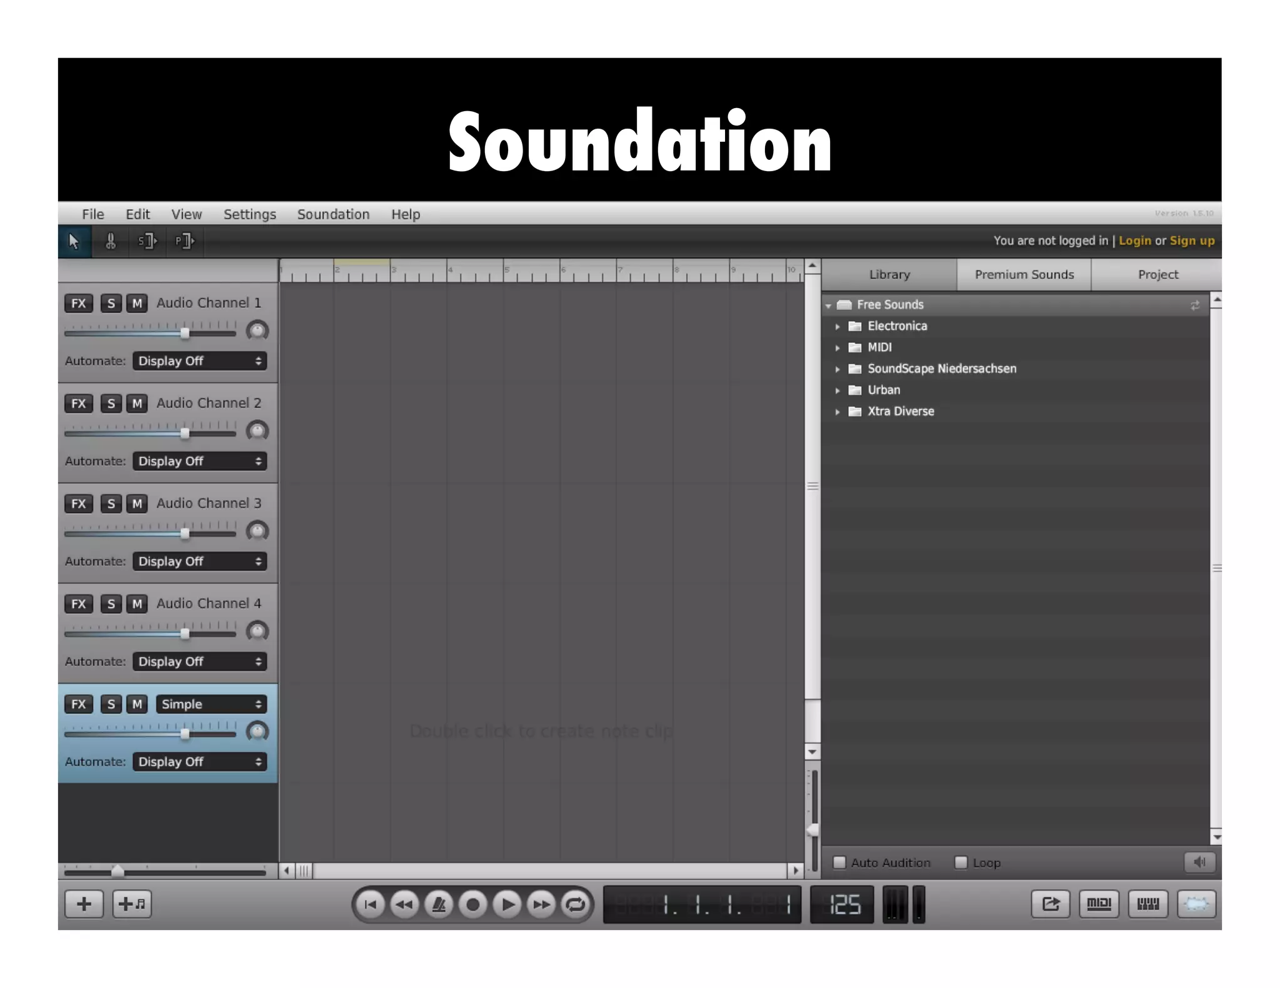This screenshot has width=1280, height=988.
Task: Select the cut/scissors tool
Action: 111,241
